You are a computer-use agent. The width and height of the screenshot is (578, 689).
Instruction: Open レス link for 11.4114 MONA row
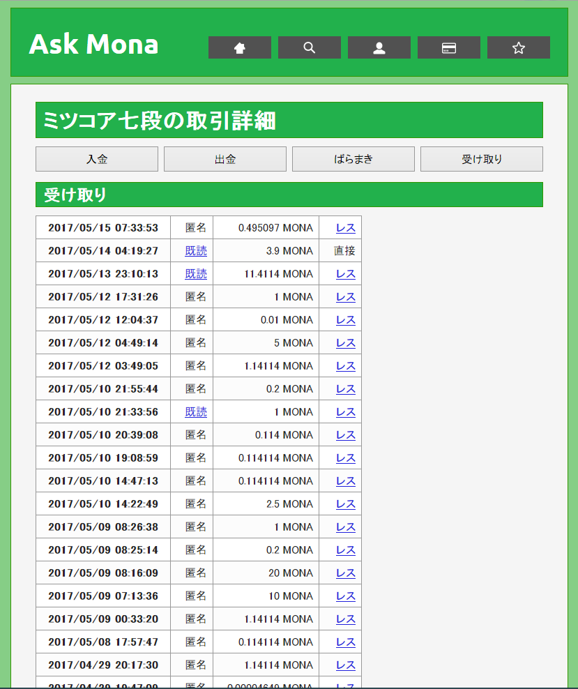pos(346,274)
